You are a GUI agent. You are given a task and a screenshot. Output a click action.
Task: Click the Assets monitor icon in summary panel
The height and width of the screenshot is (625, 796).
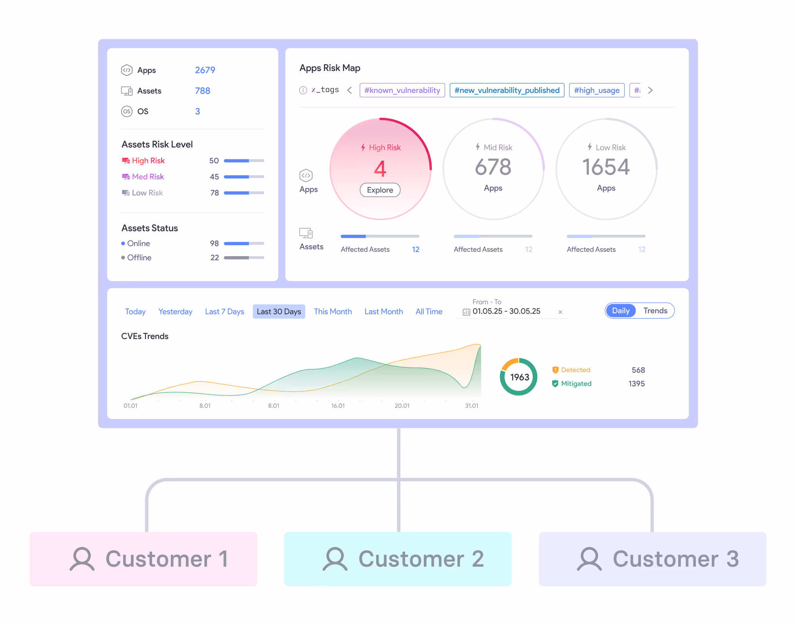tap(127, 91)
